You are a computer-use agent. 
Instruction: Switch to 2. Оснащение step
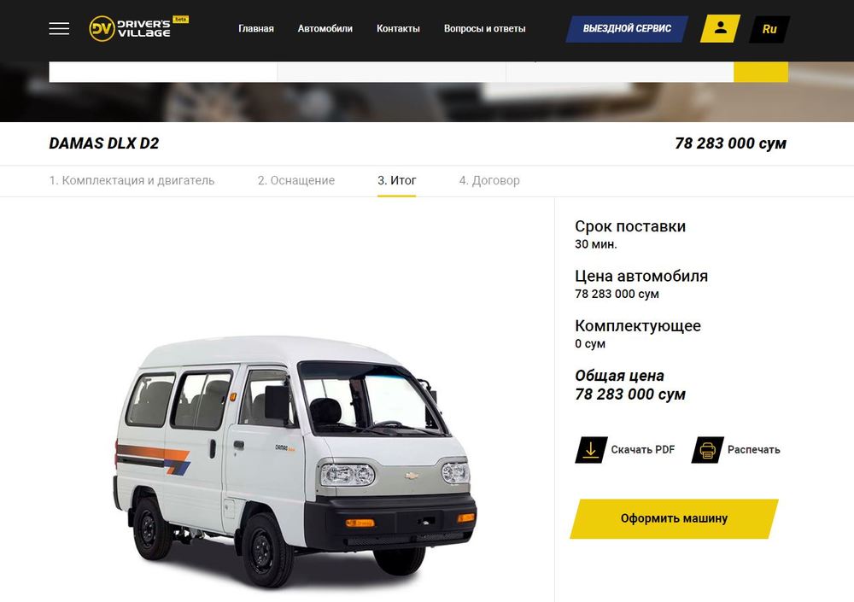[296, 180]
